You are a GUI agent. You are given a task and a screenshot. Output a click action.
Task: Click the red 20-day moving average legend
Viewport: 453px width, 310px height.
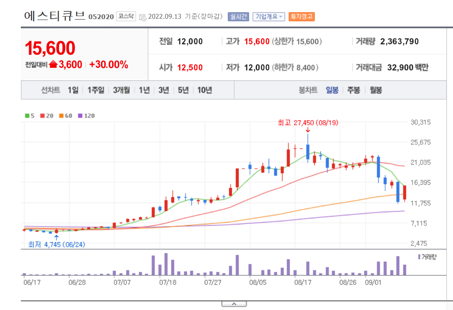47,116
